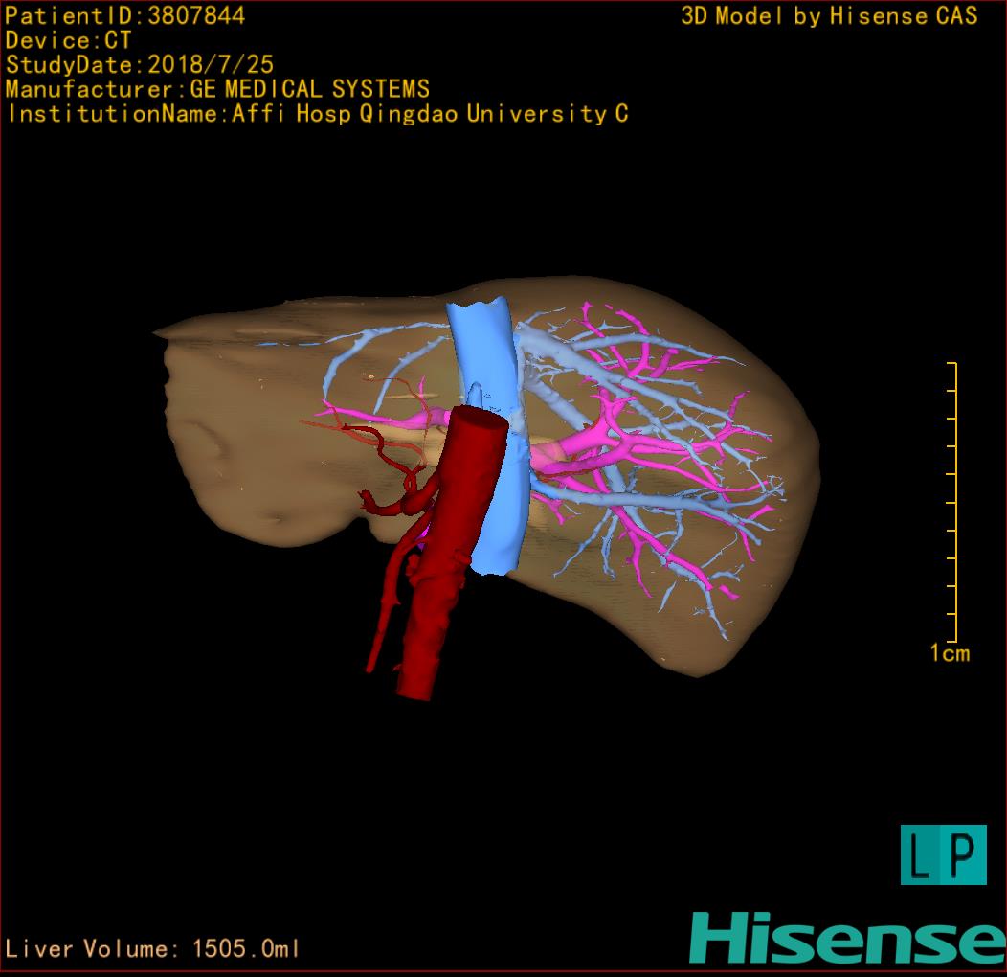Click the StudyDate 2018/7/25 text

click(x=140, y=65)
